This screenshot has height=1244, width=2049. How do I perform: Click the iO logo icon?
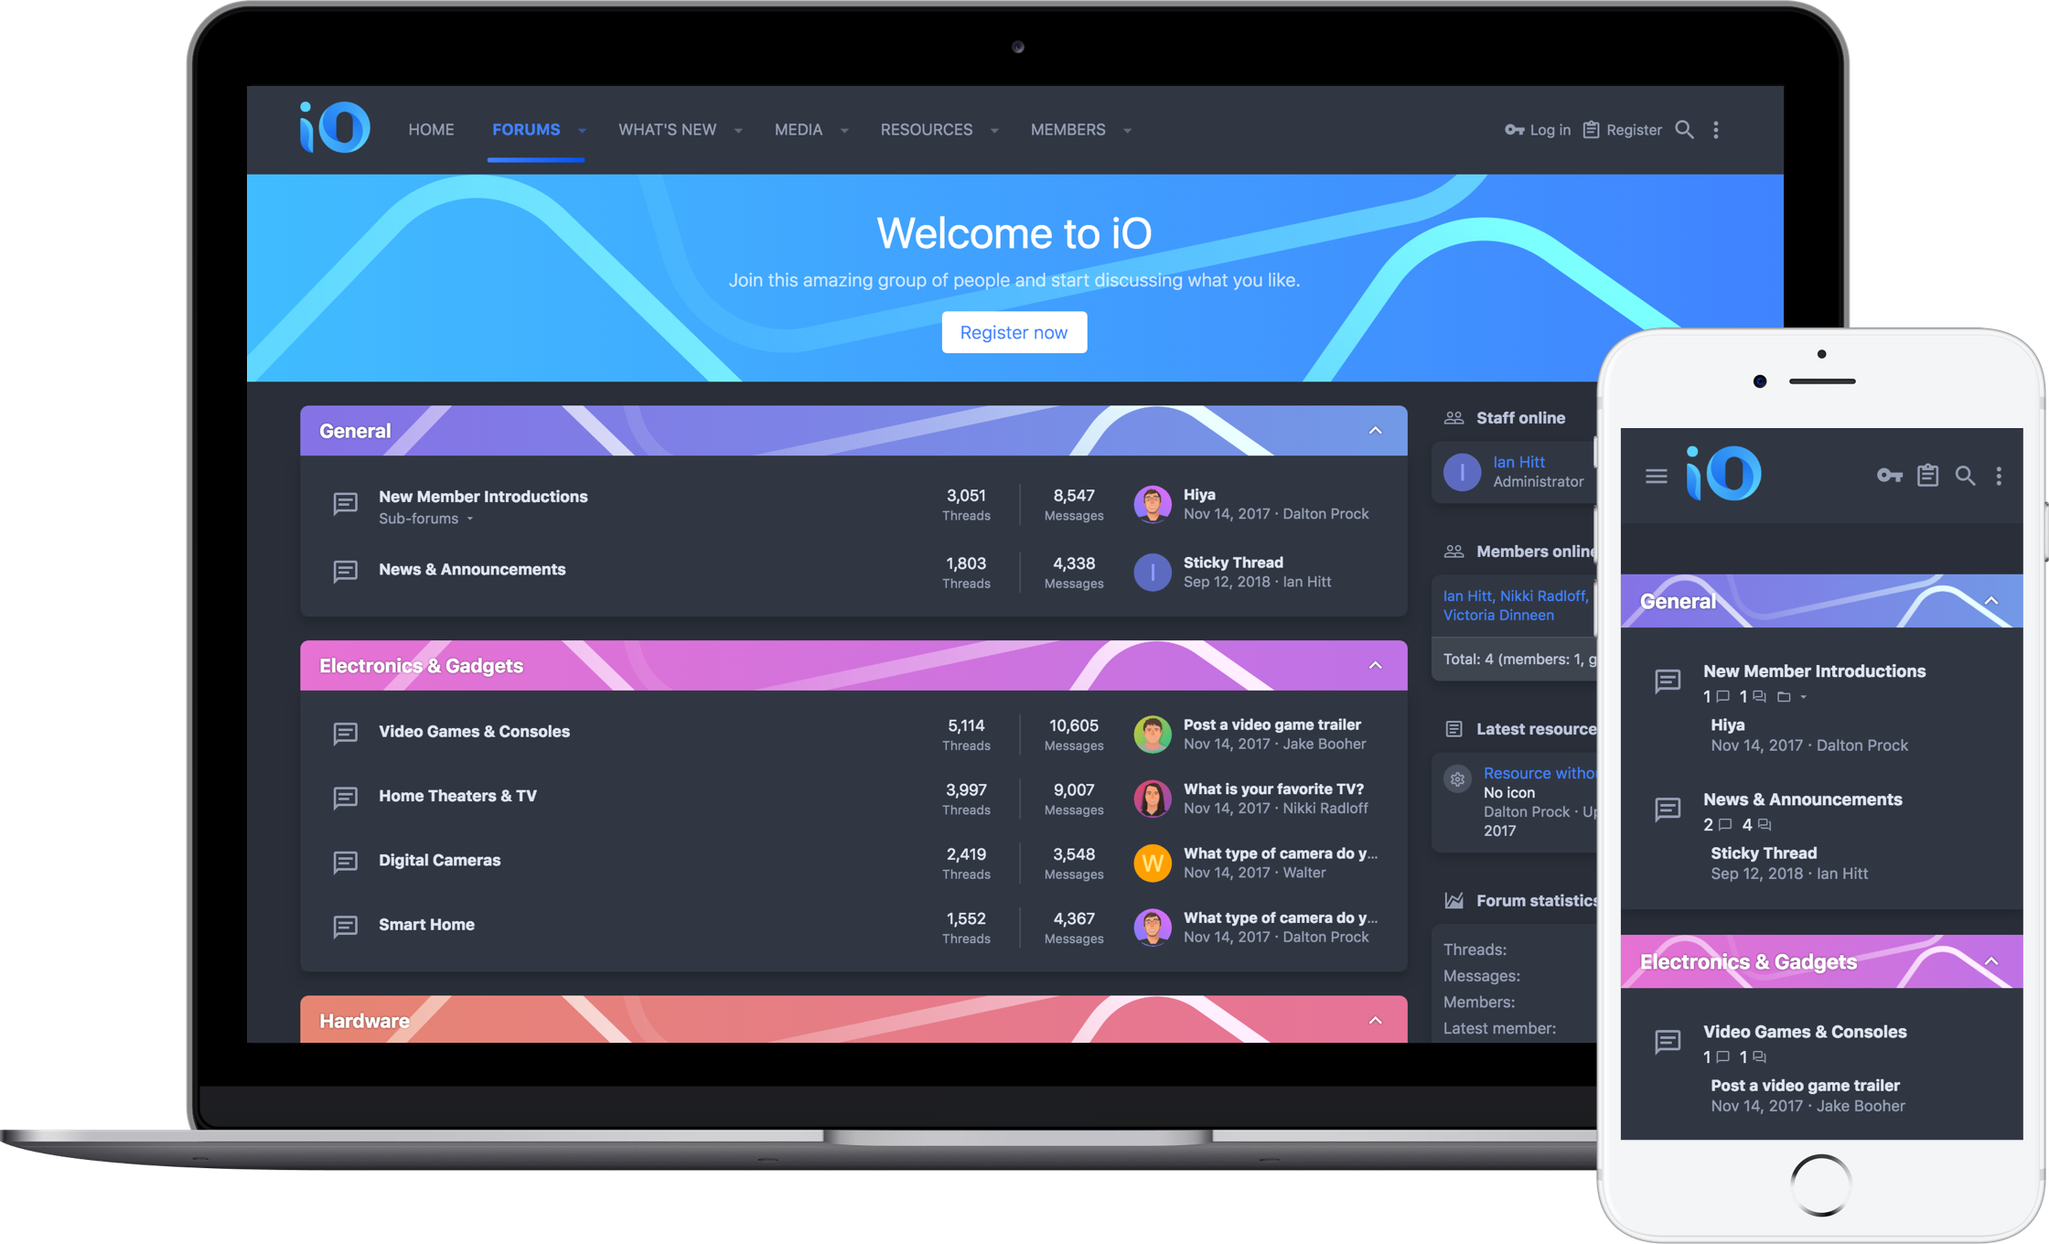(x=332, y=127)
